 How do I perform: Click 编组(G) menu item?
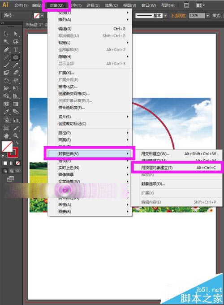coord(90,29)
